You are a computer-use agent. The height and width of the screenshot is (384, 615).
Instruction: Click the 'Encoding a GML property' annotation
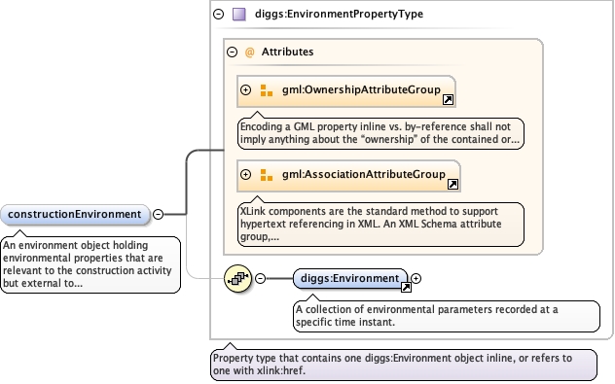(380, 133)
